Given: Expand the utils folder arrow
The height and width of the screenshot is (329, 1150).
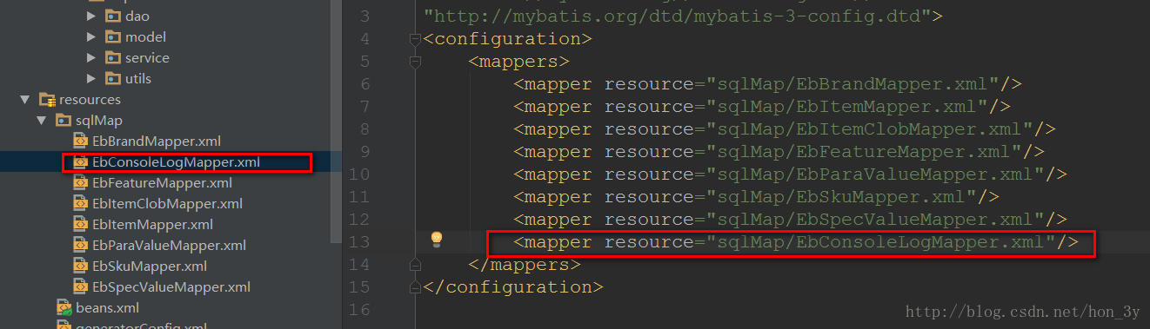Looking at the screenshot, I should 91,78.
